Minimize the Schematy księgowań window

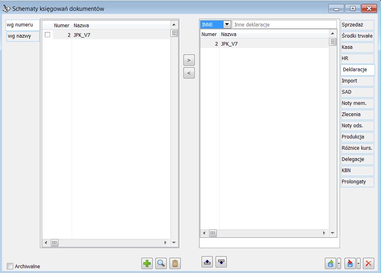pos(336,9)
